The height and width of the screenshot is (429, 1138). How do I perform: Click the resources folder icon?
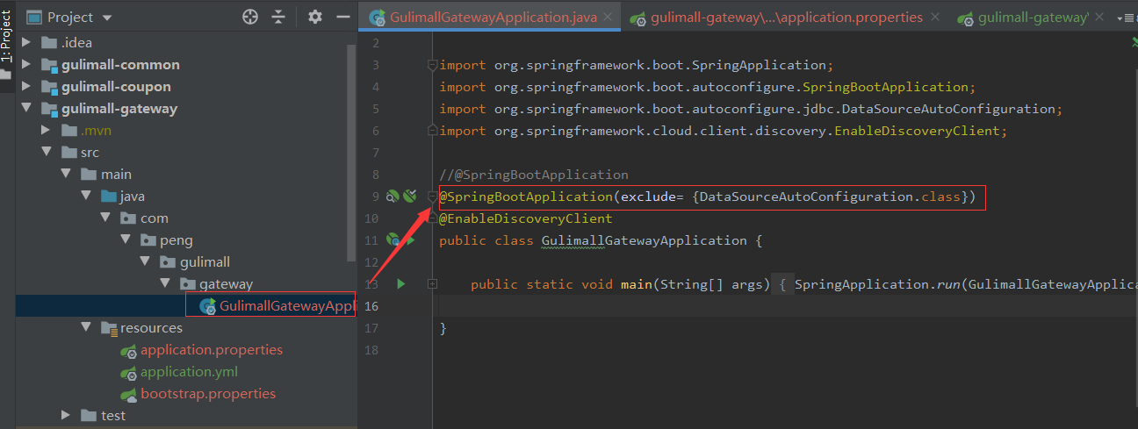click(x=108, y=328)
